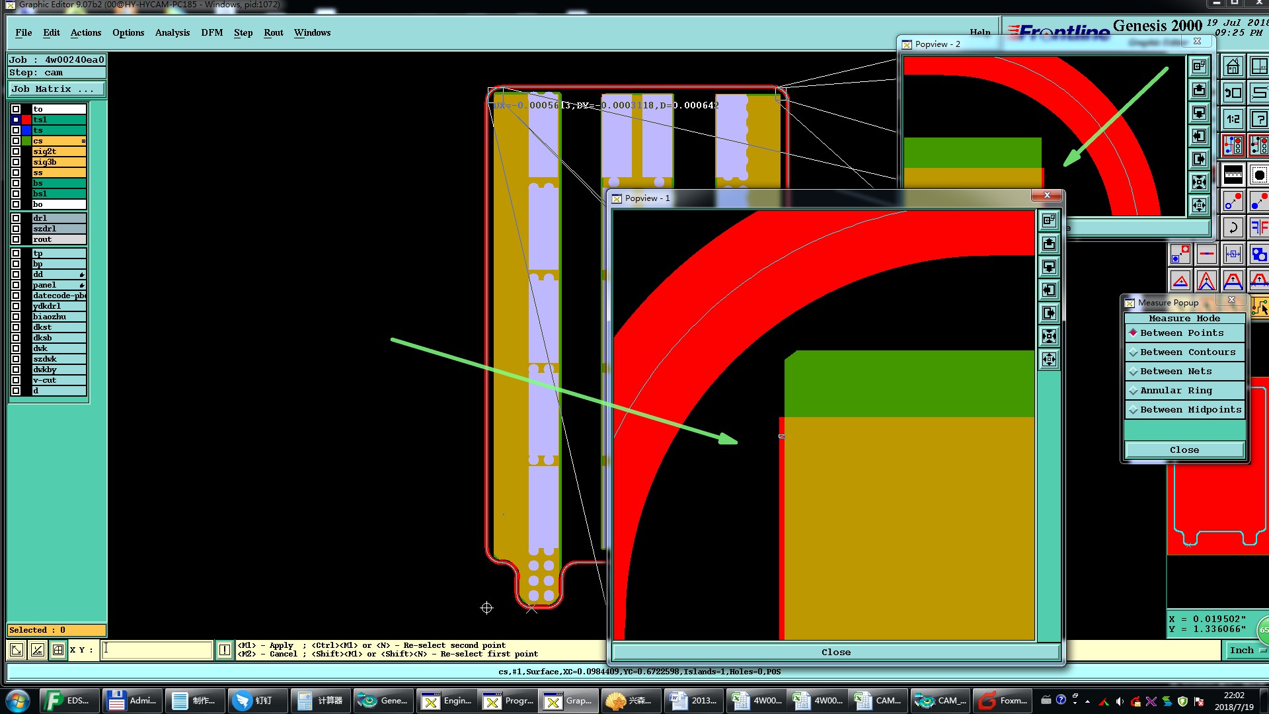Viewport: 1269px width, 714px height.
Task: Select the Between Nets measure mode
Action: [1184, 372]
